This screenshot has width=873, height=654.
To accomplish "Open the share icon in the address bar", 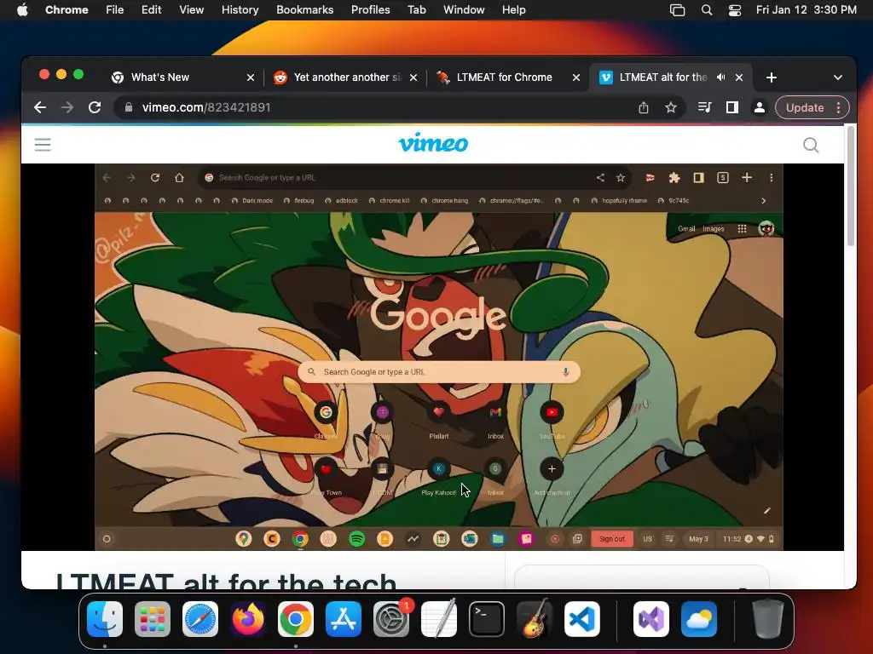I will coord(644,107).
